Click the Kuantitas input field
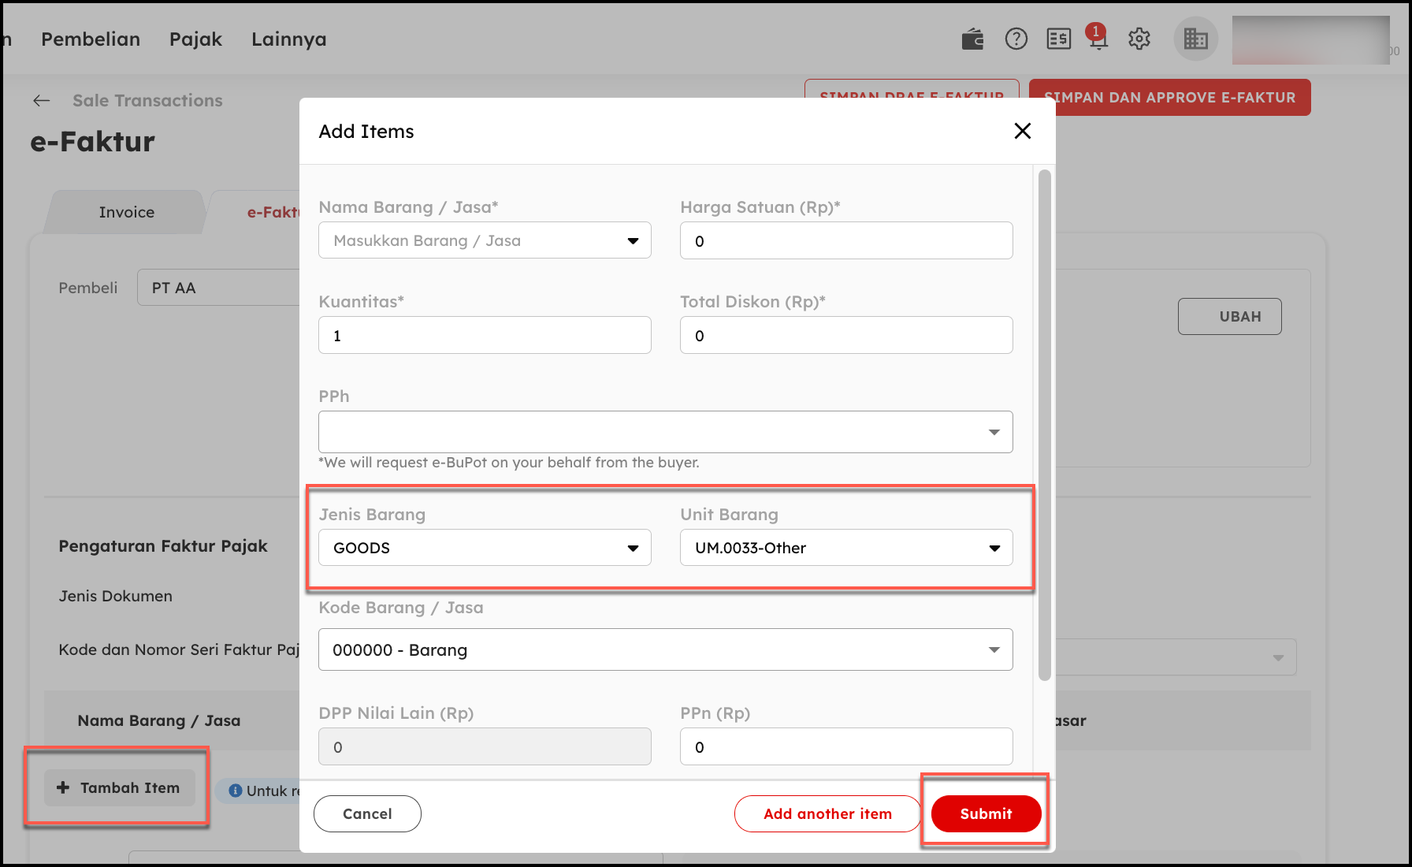This screenshot has height=867, width=1412. tap(484, 336)
